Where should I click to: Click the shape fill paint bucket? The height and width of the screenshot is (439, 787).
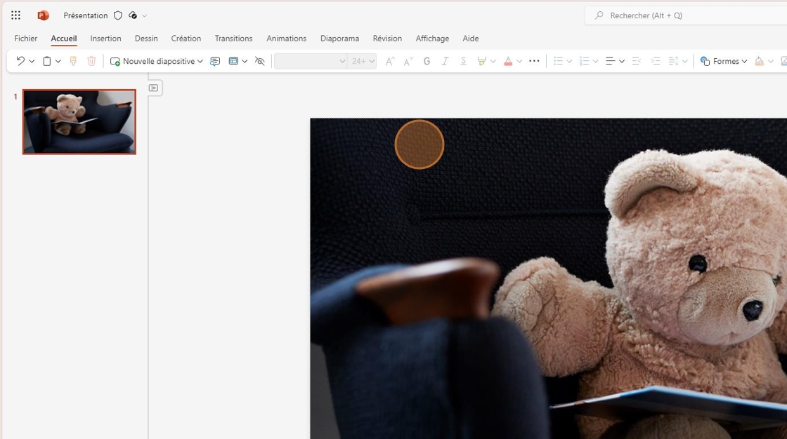pos(760,61)
